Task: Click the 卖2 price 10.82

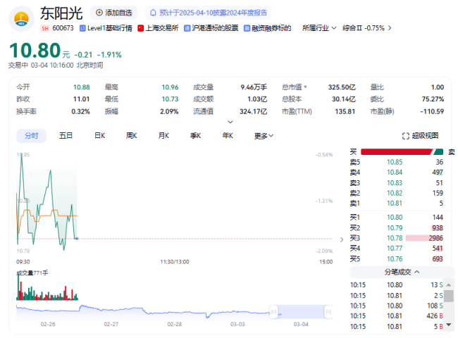Action: click(x=395, y=193)
